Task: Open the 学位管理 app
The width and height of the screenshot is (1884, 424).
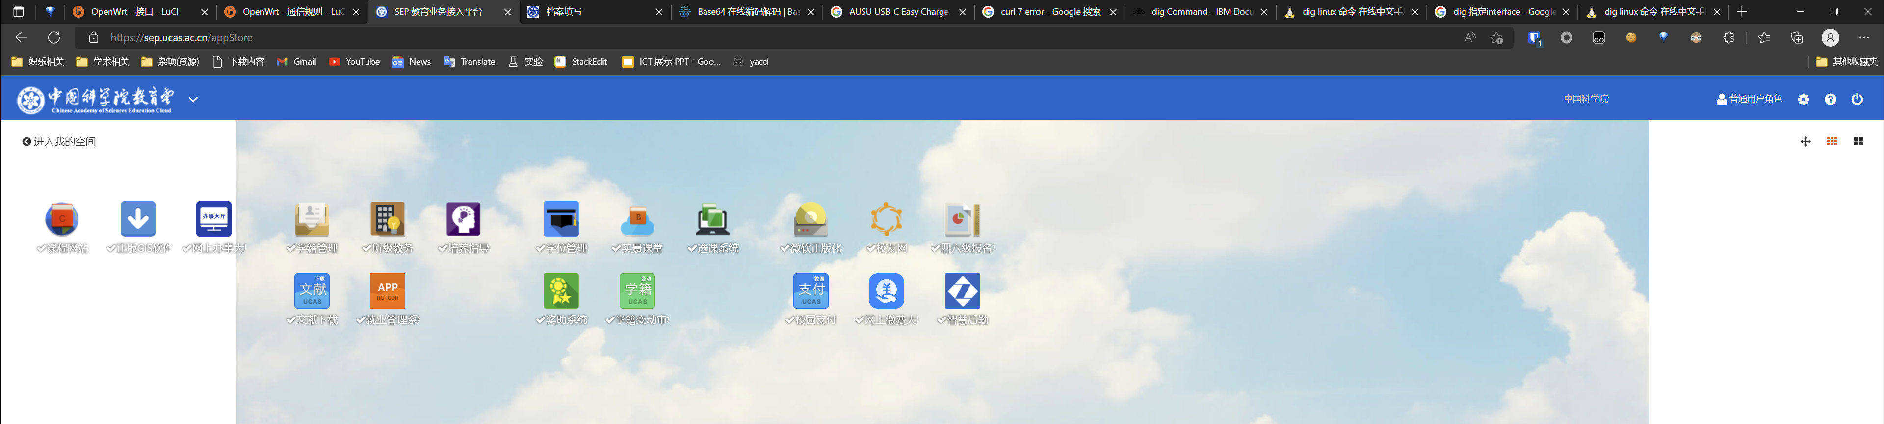Action: click(x=562, y=218)
